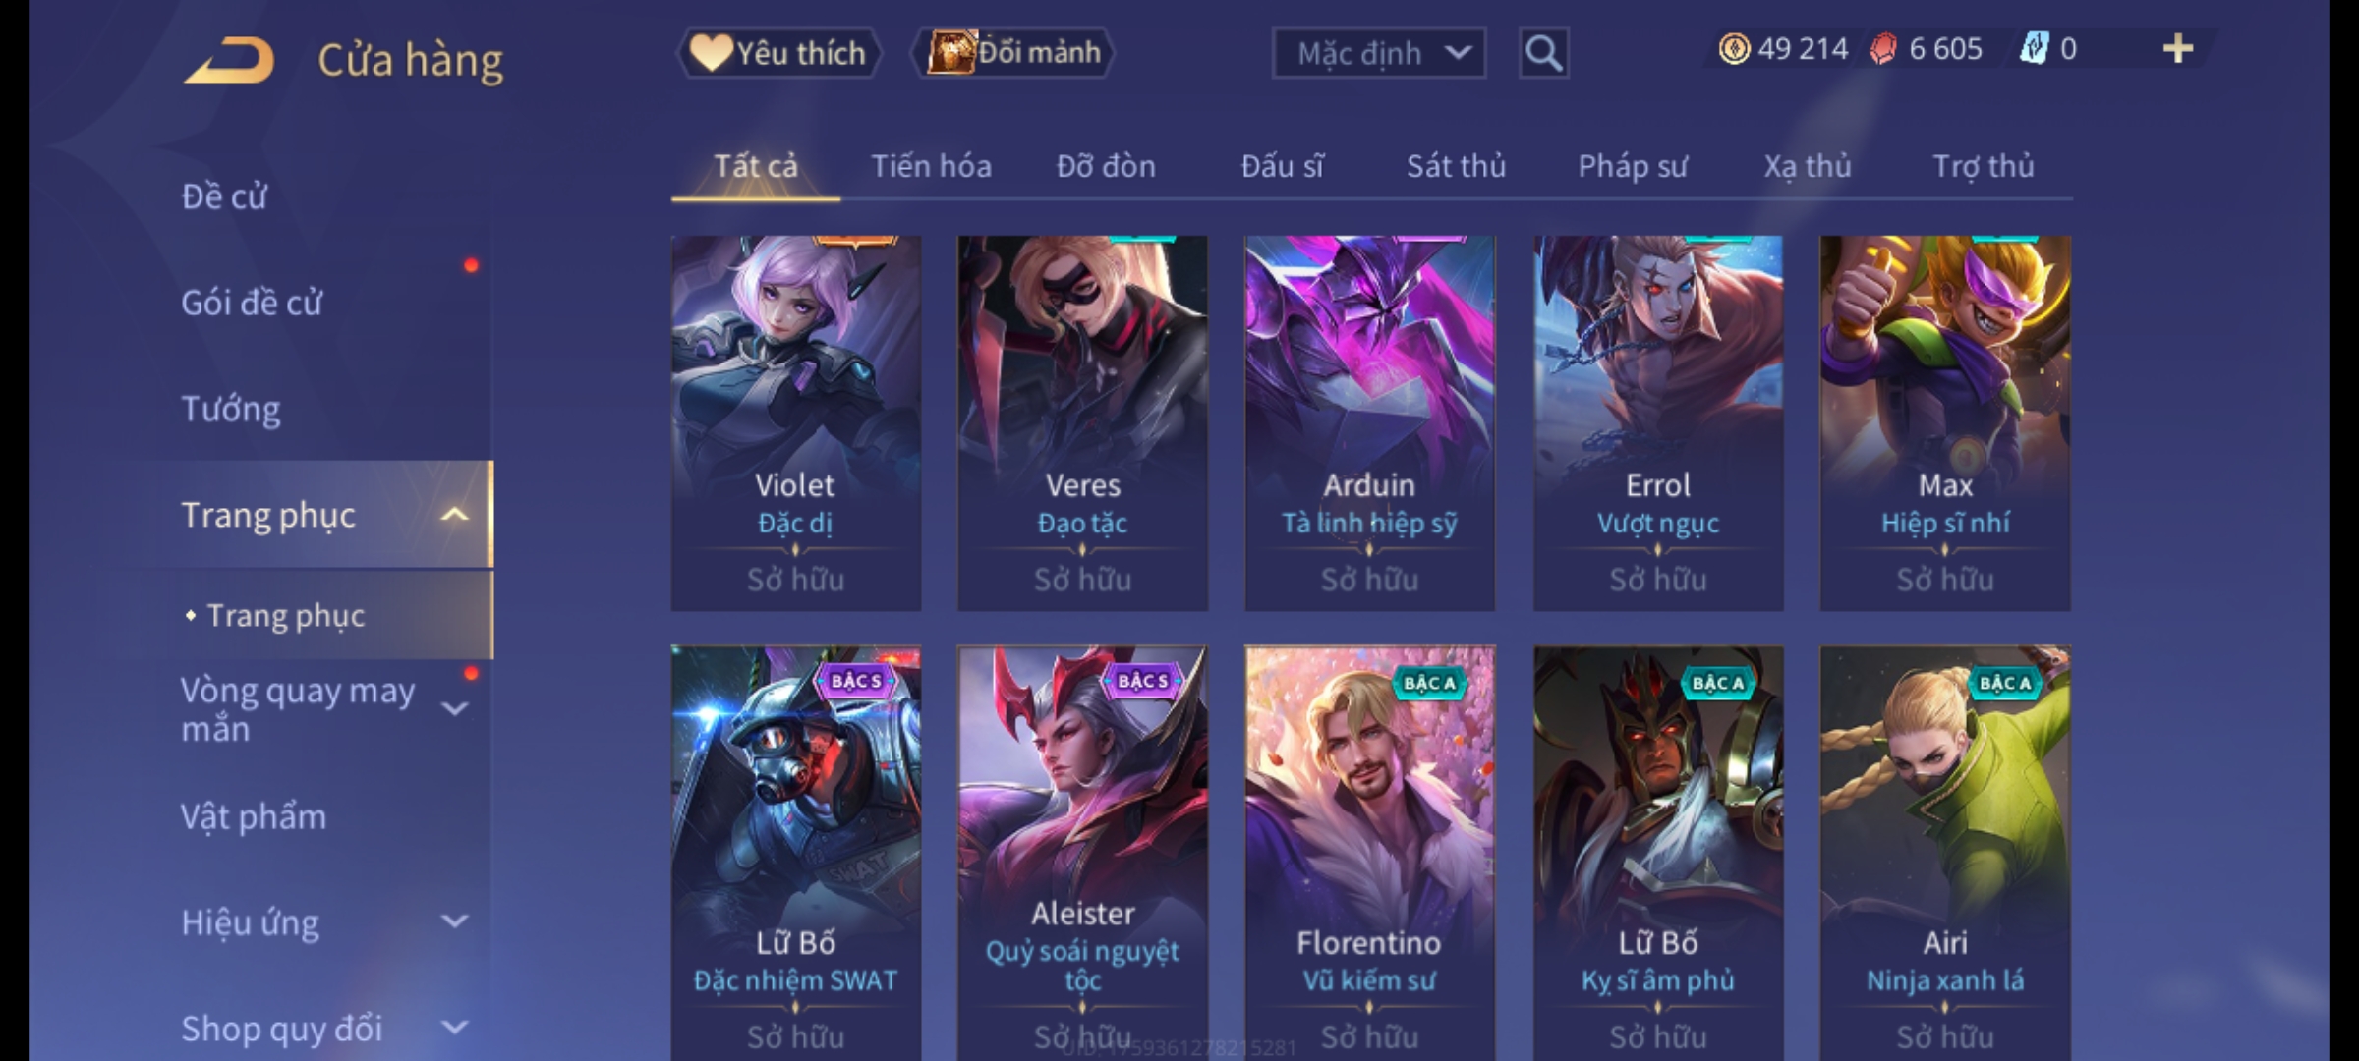Expand the Vòng quay may mắn section
The height and width of the screenshot is (1061, 2359).
pos(454,708)
